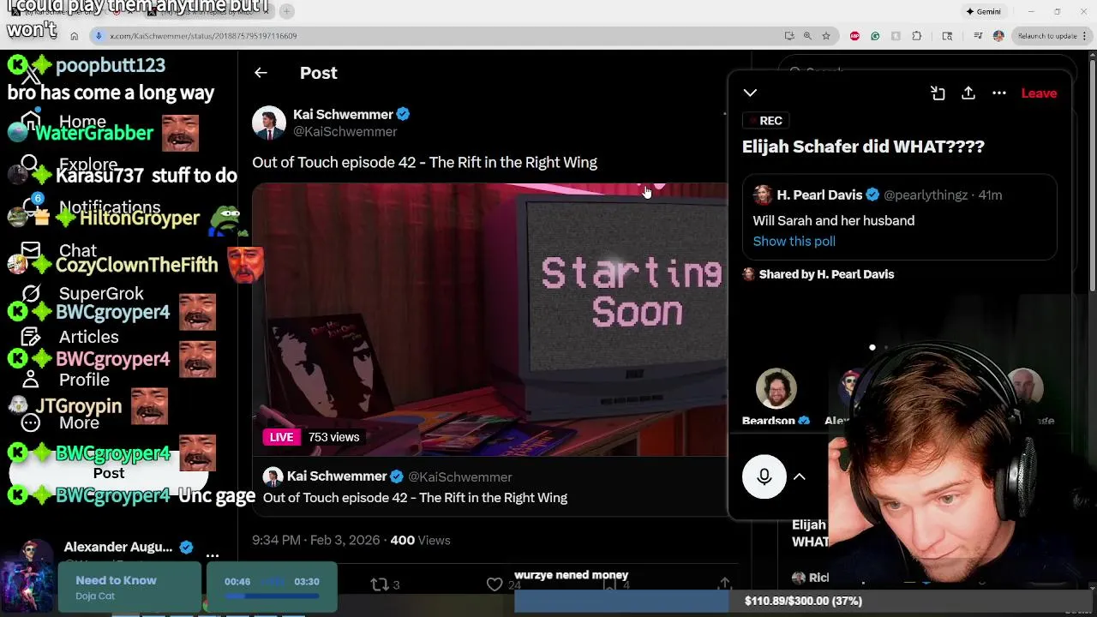The height and width of the screenshot is (617, 1097).
Task: Open the Adblock Plus extension icon
Action: (x=854, y=36)
